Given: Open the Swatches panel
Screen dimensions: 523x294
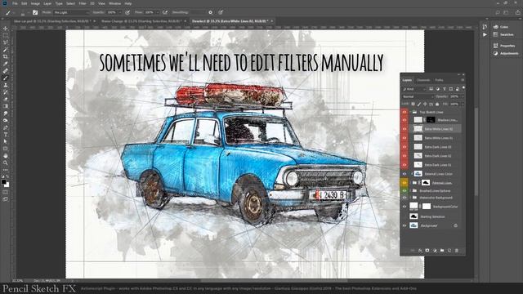Looking at the screenshot, I should (x=503, y=34).
